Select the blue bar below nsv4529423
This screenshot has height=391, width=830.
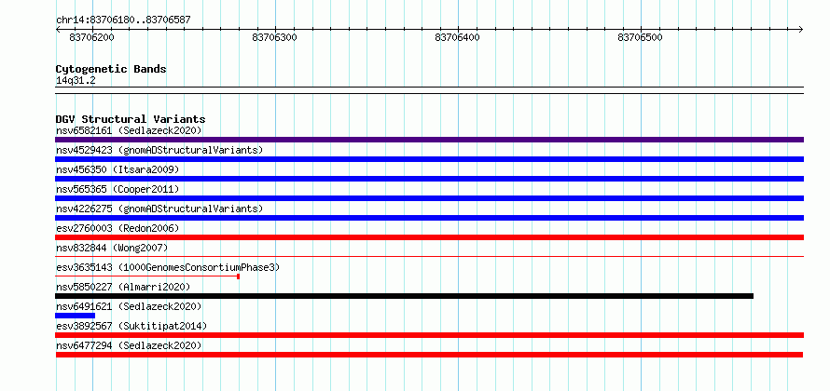point(429,159)
